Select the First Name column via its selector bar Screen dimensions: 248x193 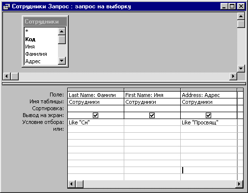pyautogui.click(x=152, y=90)
